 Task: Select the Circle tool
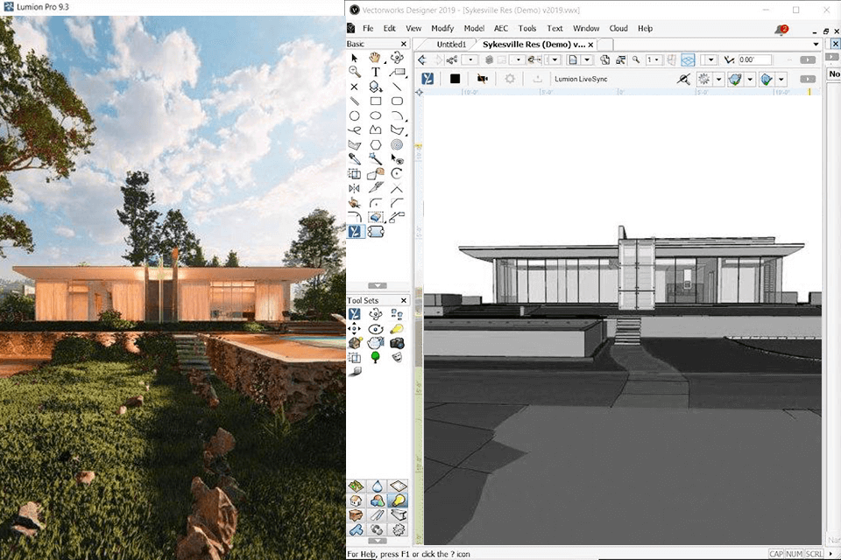(x=354, y=115)
